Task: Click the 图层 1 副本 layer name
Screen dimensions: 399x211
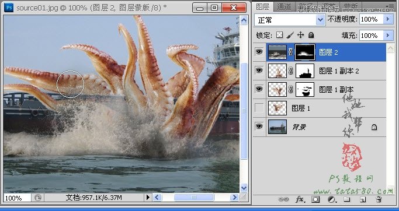Action: coord(336,89)
